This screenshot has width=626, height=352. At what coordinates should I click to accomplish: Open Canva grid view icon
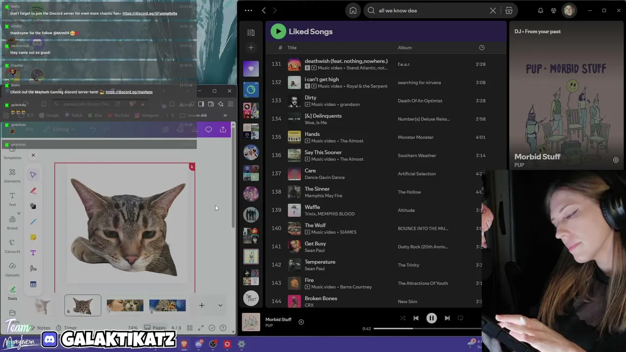(190, 328)
